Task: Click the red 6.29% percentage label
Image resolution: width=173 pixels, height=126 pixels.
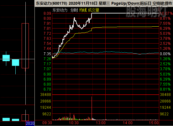Action: coord(165,29)
